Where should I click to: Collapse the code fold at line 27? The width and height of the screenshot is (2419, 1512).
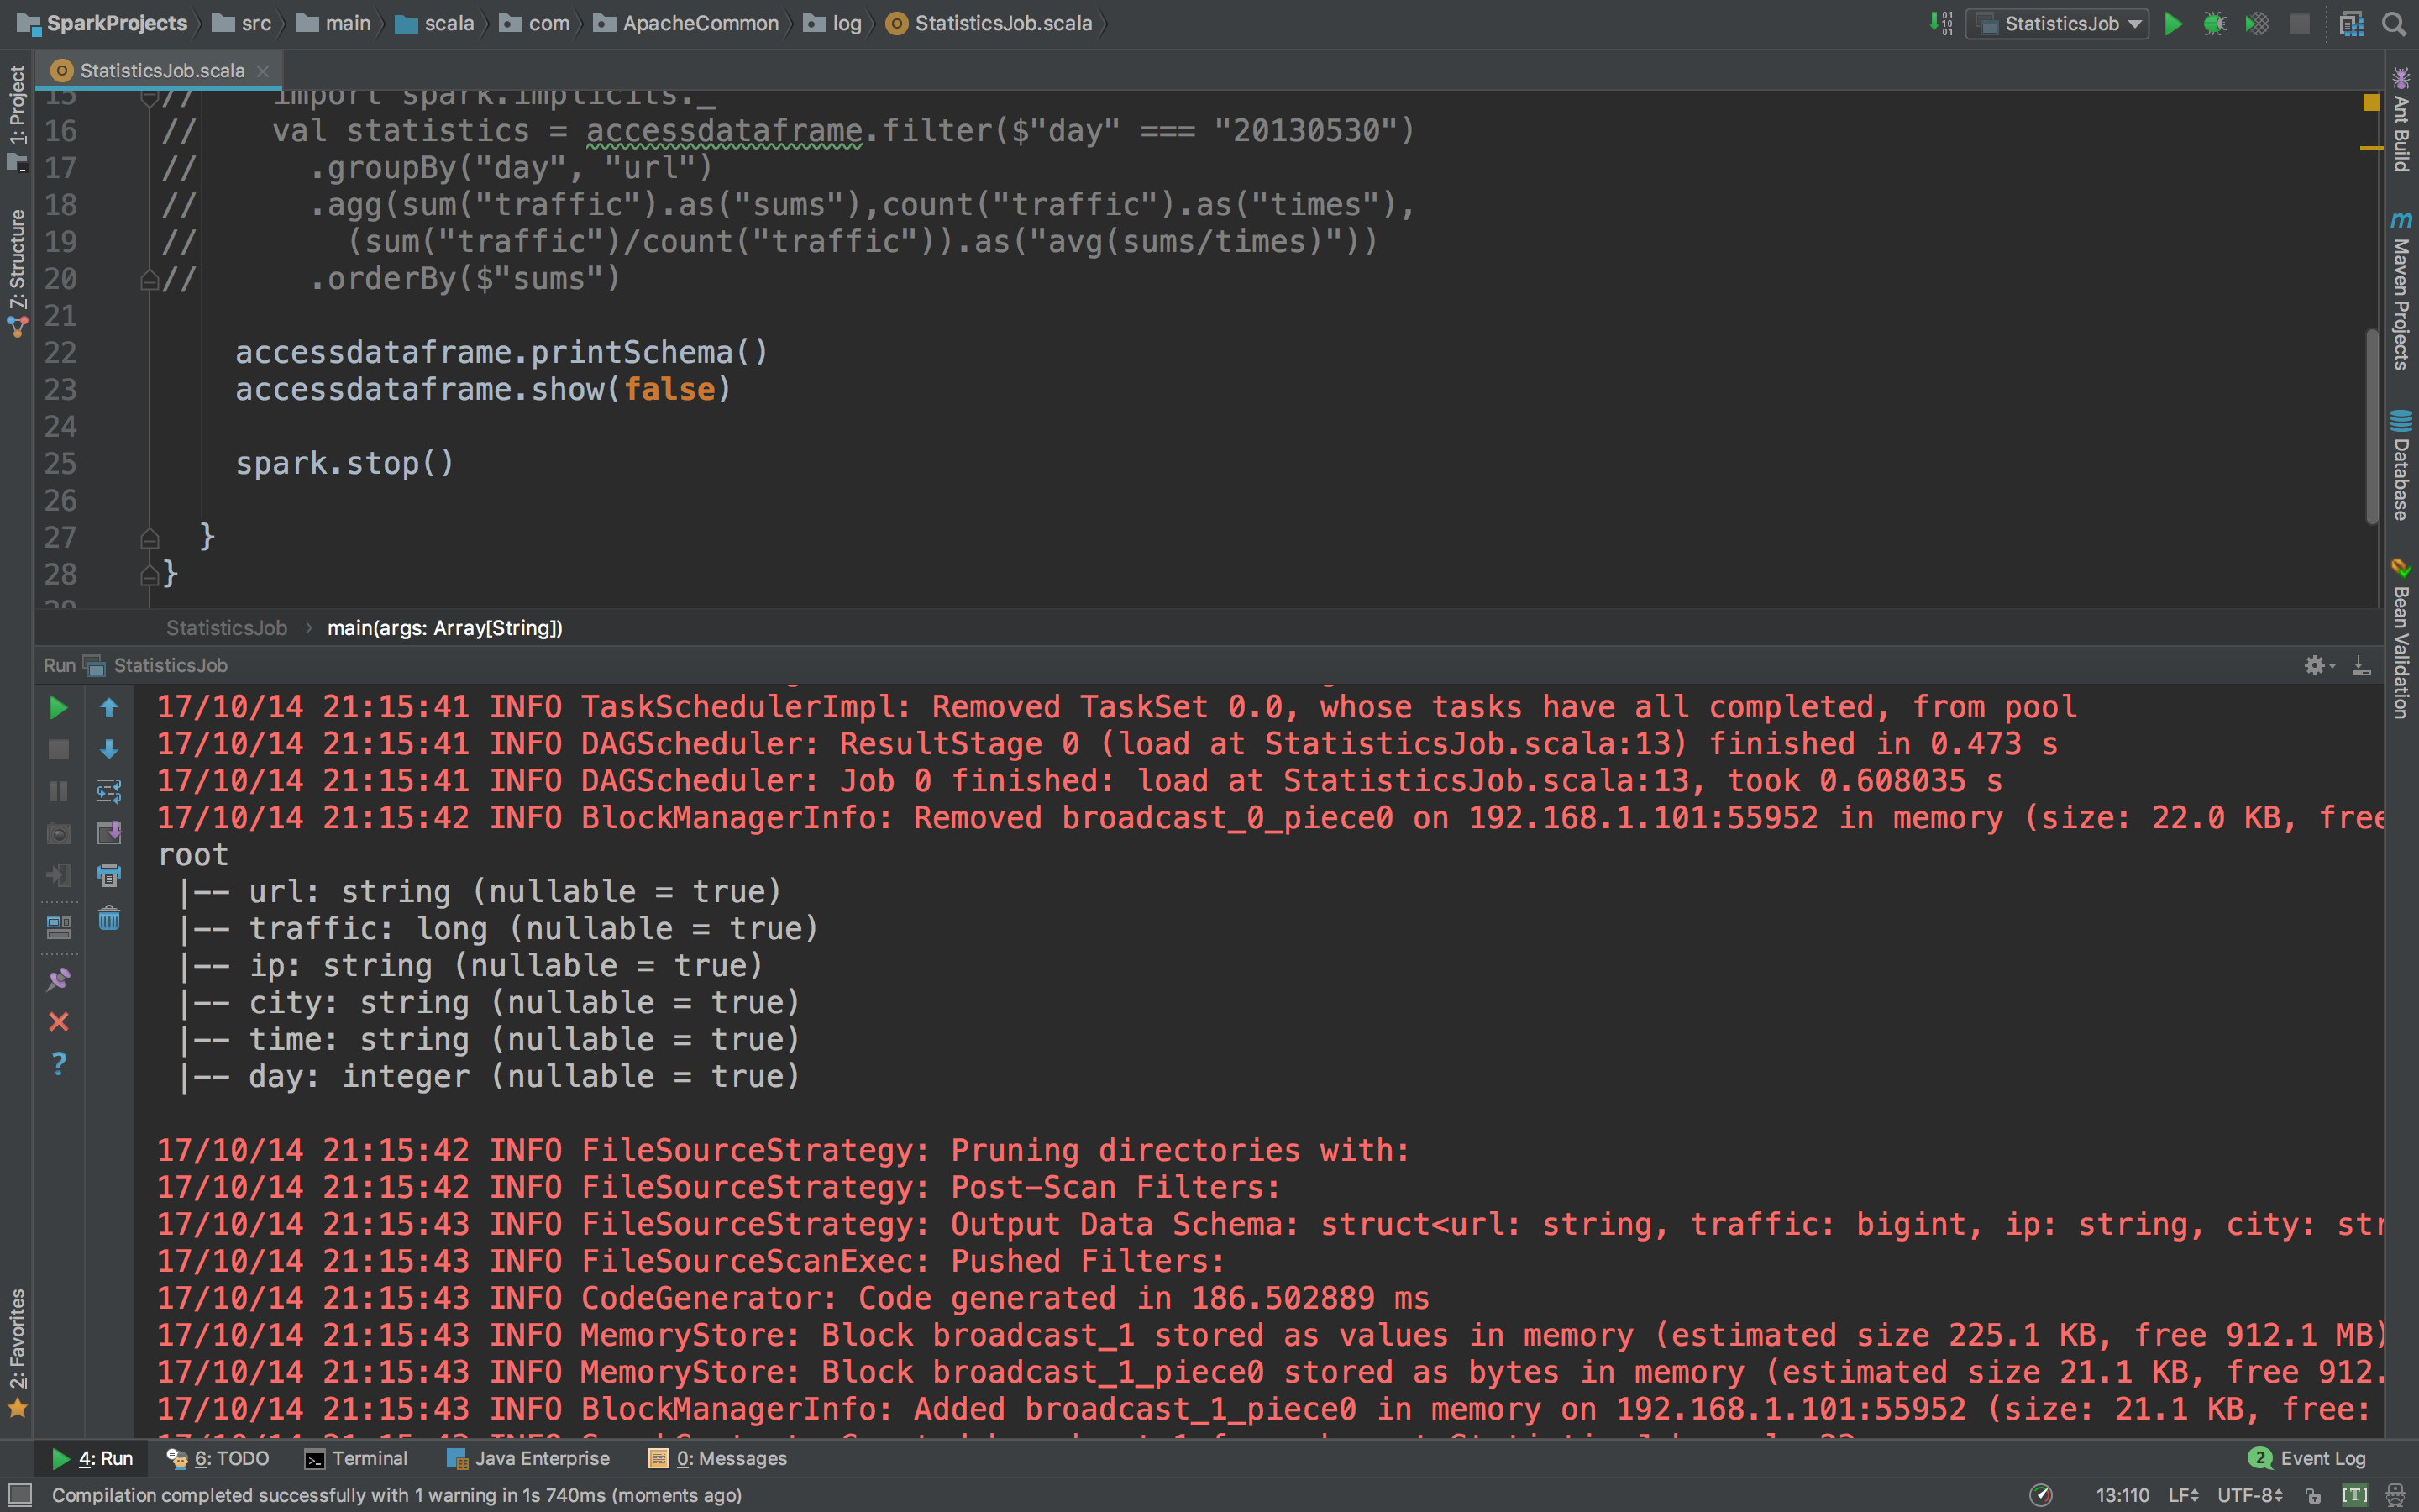tap(150, 539)
